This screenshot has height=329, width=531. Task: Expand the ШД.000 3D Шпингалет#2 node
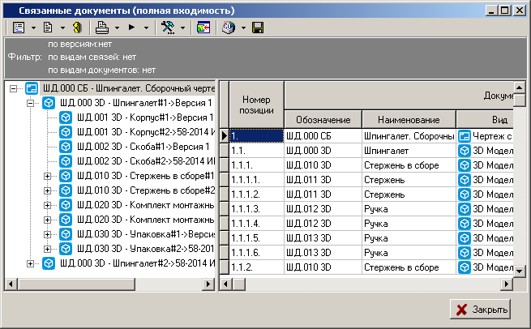(x=31, y=263)
